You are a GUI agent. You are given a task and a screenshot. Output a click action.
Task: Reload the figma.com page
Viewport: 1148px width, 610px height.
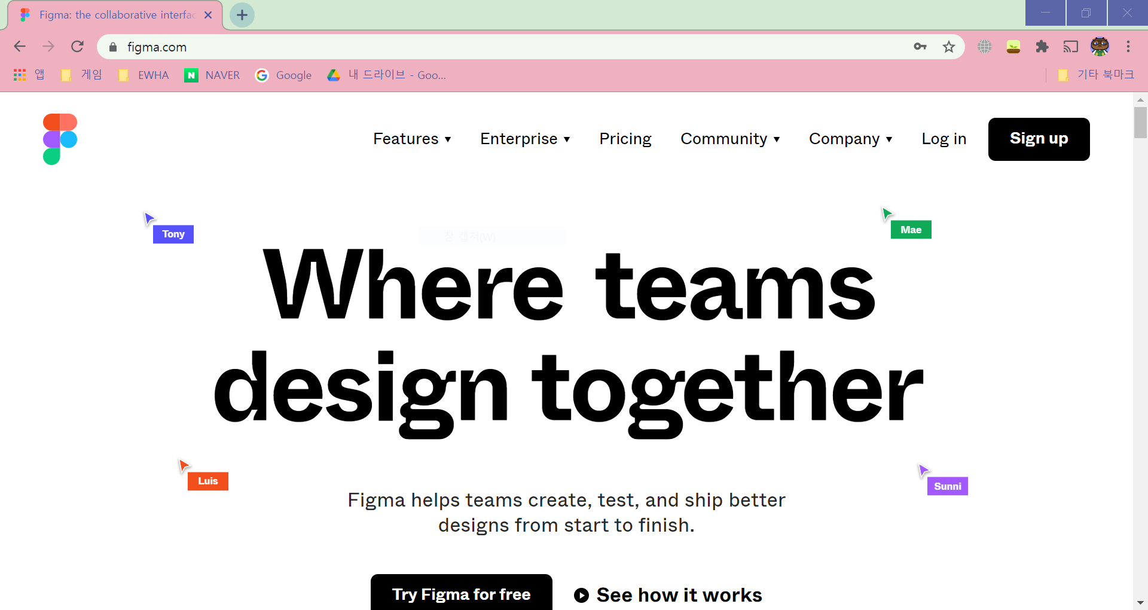pos(77,47)
